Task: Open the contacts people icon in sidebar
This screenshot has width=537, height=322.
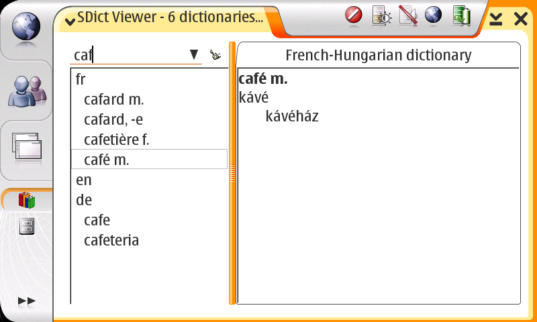Action: coord(26,91)
